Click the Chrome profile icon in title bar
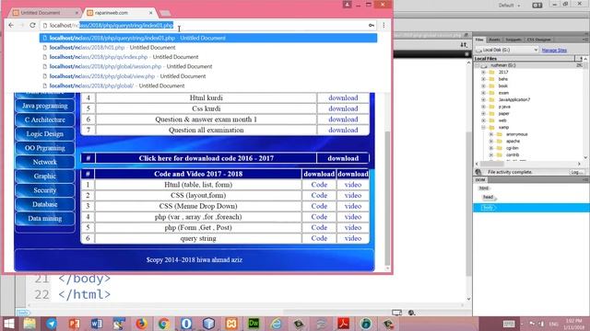The width and height of the screenshot is (590, 331). [x=347, y=5]
